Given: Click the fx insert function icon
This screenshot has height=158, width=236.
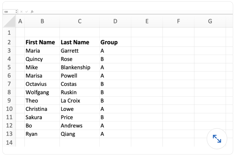Looking at the screenshot, I should pos(32,11).
